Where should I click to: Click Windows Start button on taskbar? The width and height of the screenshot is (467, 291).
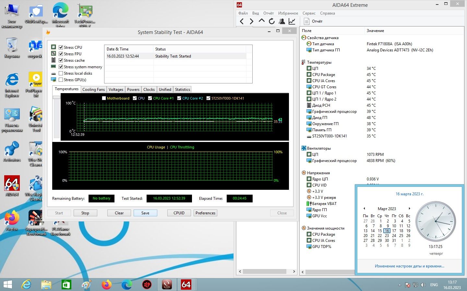pos(7,285)
